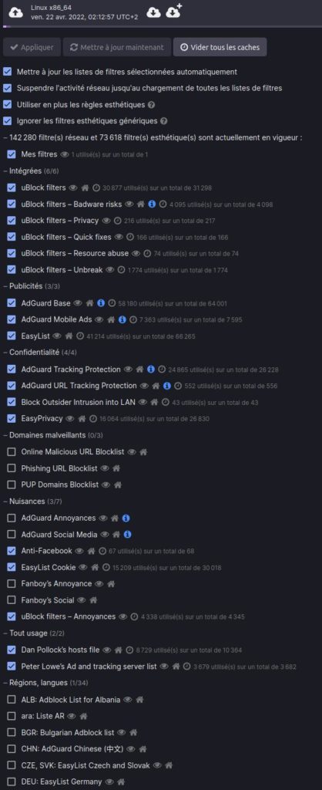This screenshot has width=322, height=790.
Task: Open help icon beside règles esthétiques
Action: tap(152, 105)
